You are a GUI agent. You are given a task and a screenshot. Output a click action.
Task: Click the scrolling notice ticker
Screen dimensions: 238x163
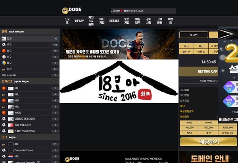[x=144, y=11]
